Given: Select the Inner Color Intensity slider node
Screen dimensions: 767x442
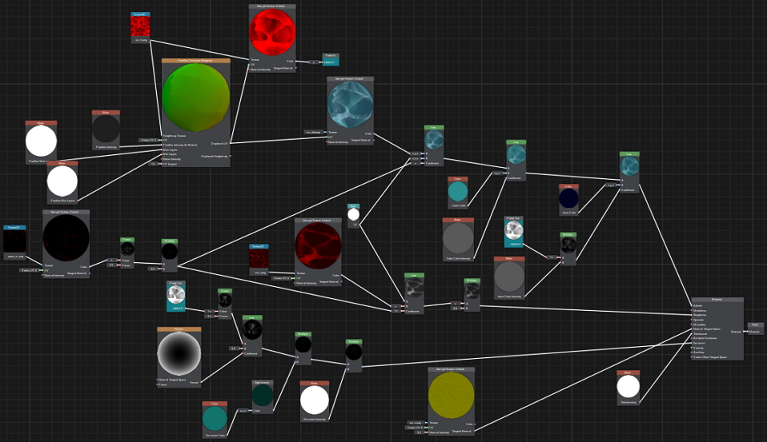Looking at the screenshot, I should tap(508, 277).
